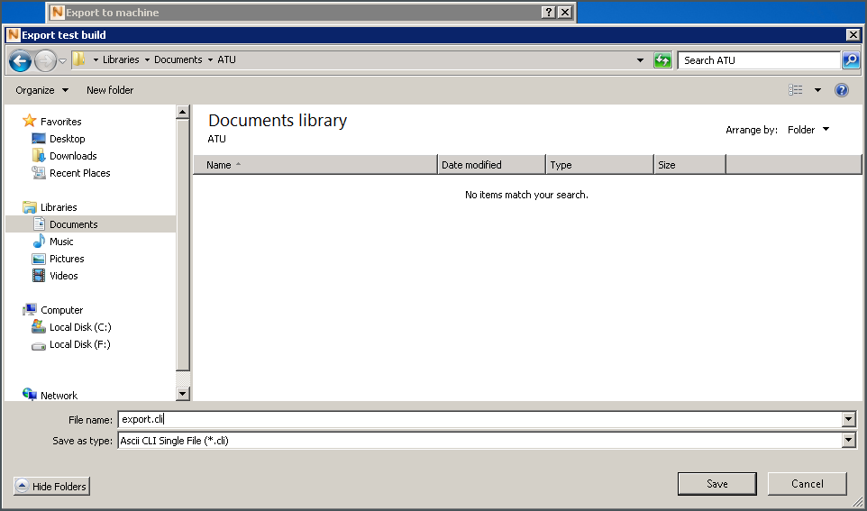This screenshot has width=867, height=511.
Task: Open Local Disk (F:)
Action: [x=80, y=344]
